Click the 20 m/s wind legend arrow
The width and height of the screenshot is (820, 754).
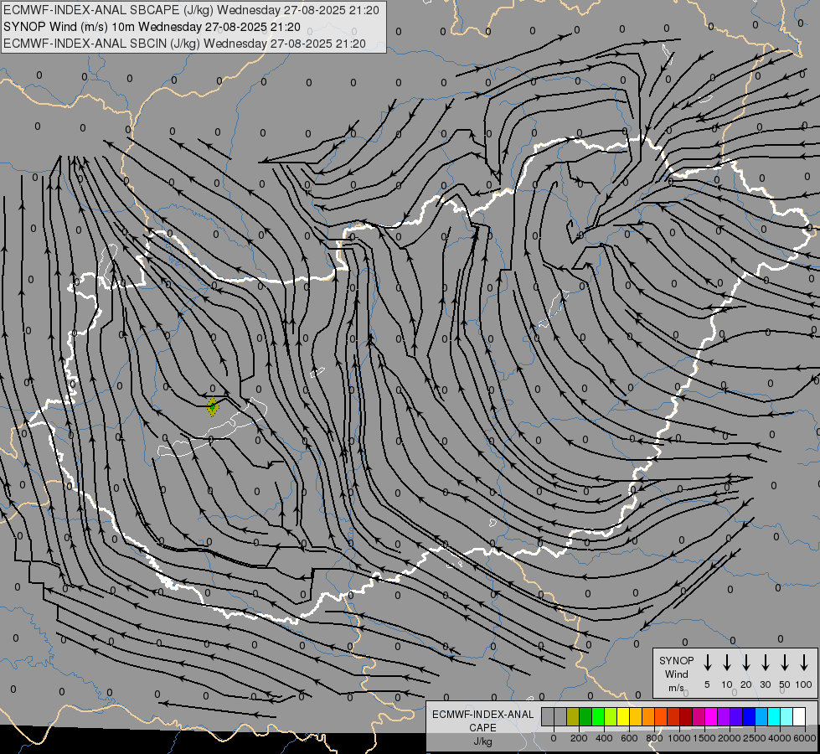point(746,663)
